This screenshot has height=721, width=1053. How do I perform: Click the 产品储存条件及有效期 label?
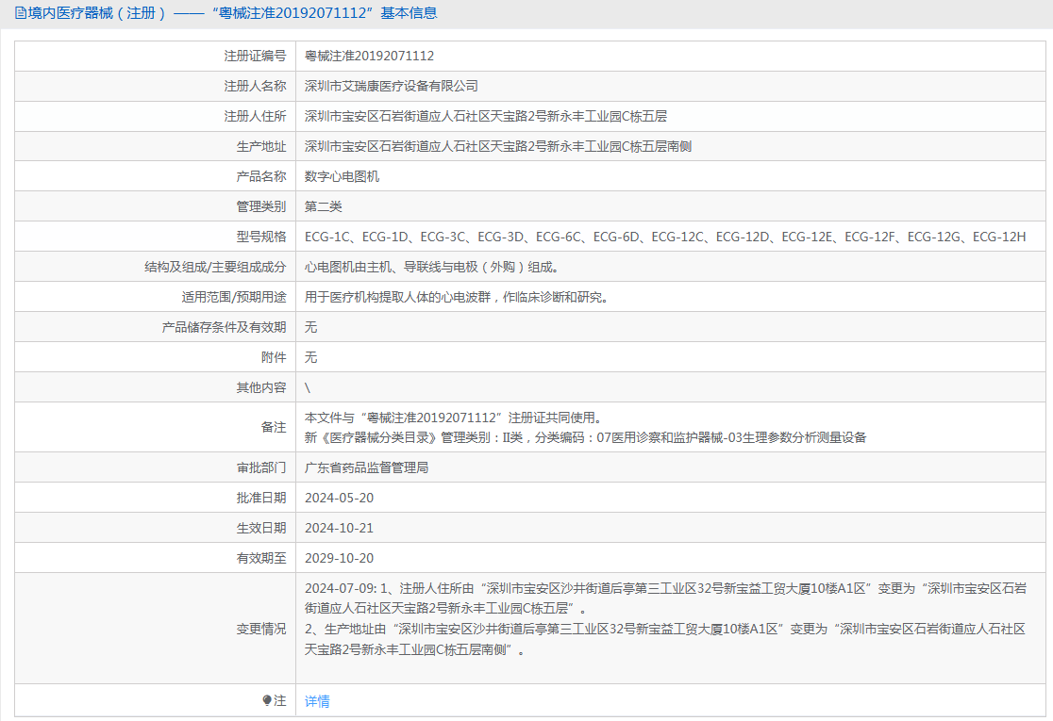pyautogui.click(x=225, y=328)
